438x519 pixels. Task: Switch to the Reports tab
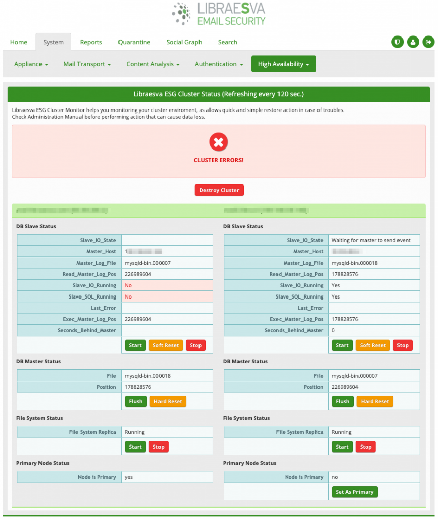(91, 42)
